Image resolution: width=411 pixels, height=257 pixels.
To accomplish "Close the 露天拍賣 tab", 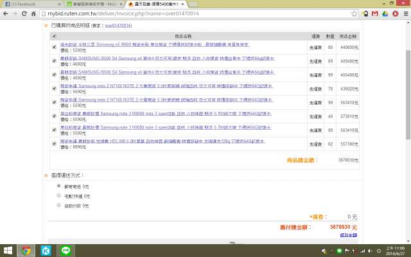I will tap(182, 4).
